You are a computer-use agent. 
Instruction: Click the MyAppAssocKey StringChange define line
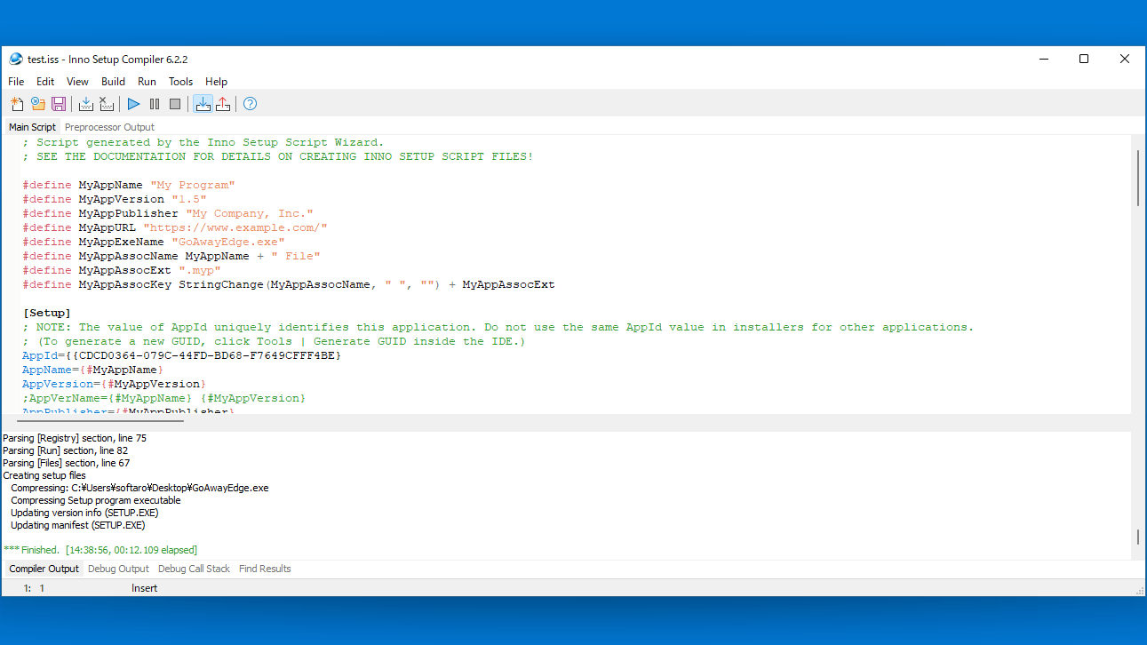tap(289, 284)
